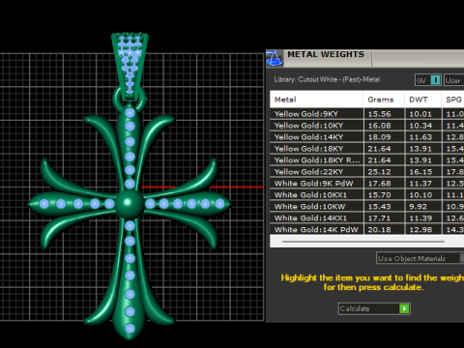Click the 25.12 grams value

tap(379, 172)
